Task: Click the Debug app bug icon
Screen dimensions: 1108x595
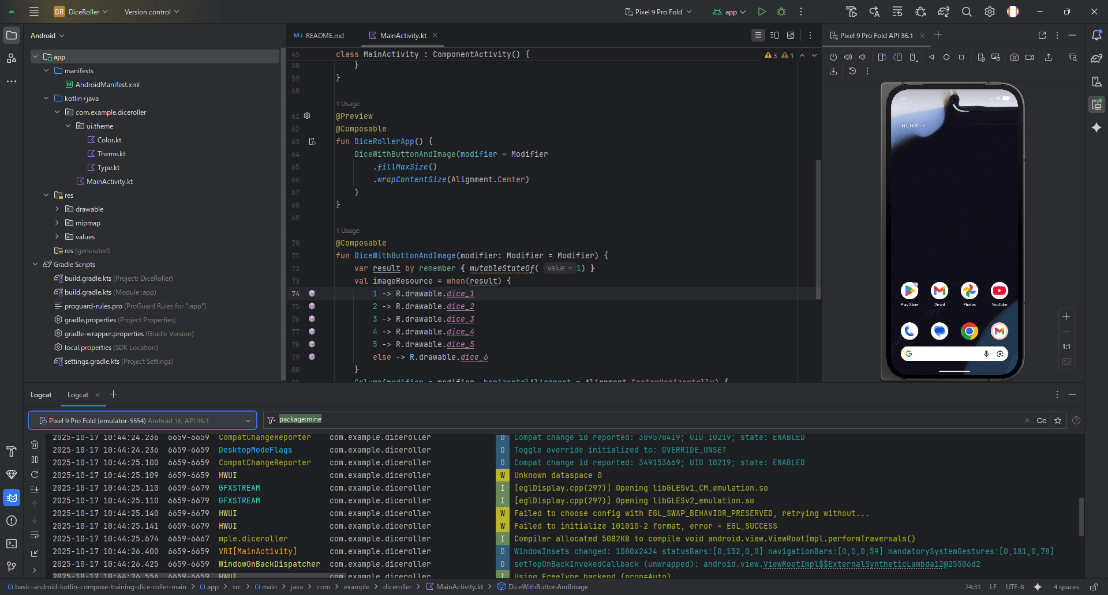Action: click(781, 12)
